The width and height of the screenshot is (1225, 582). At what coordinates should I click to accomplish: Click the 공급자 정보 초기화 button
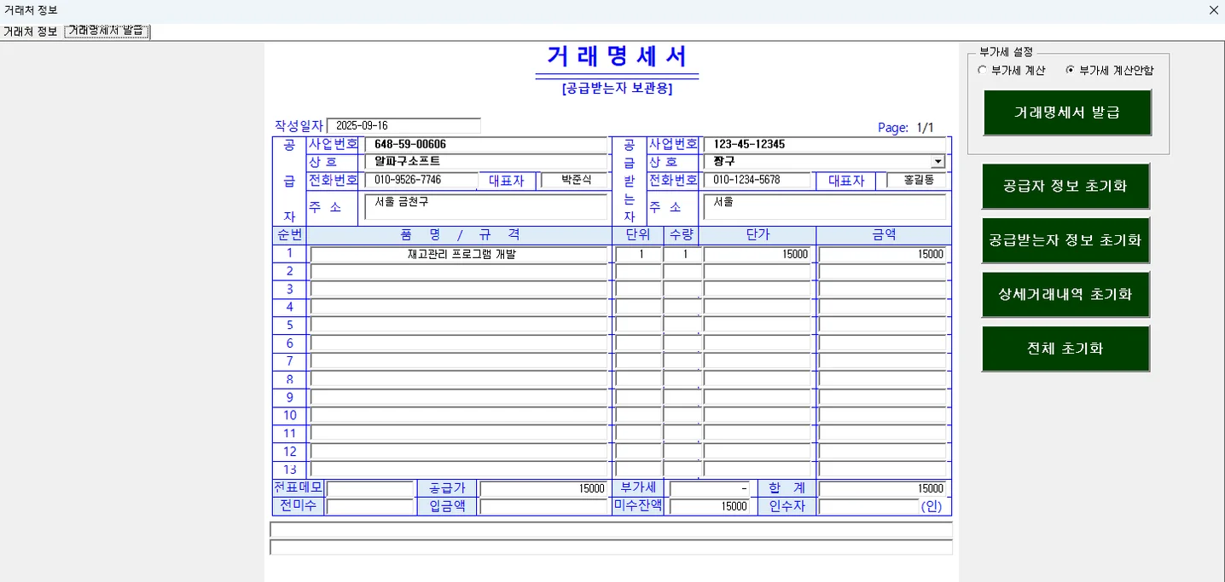[x=1065, y=186]
